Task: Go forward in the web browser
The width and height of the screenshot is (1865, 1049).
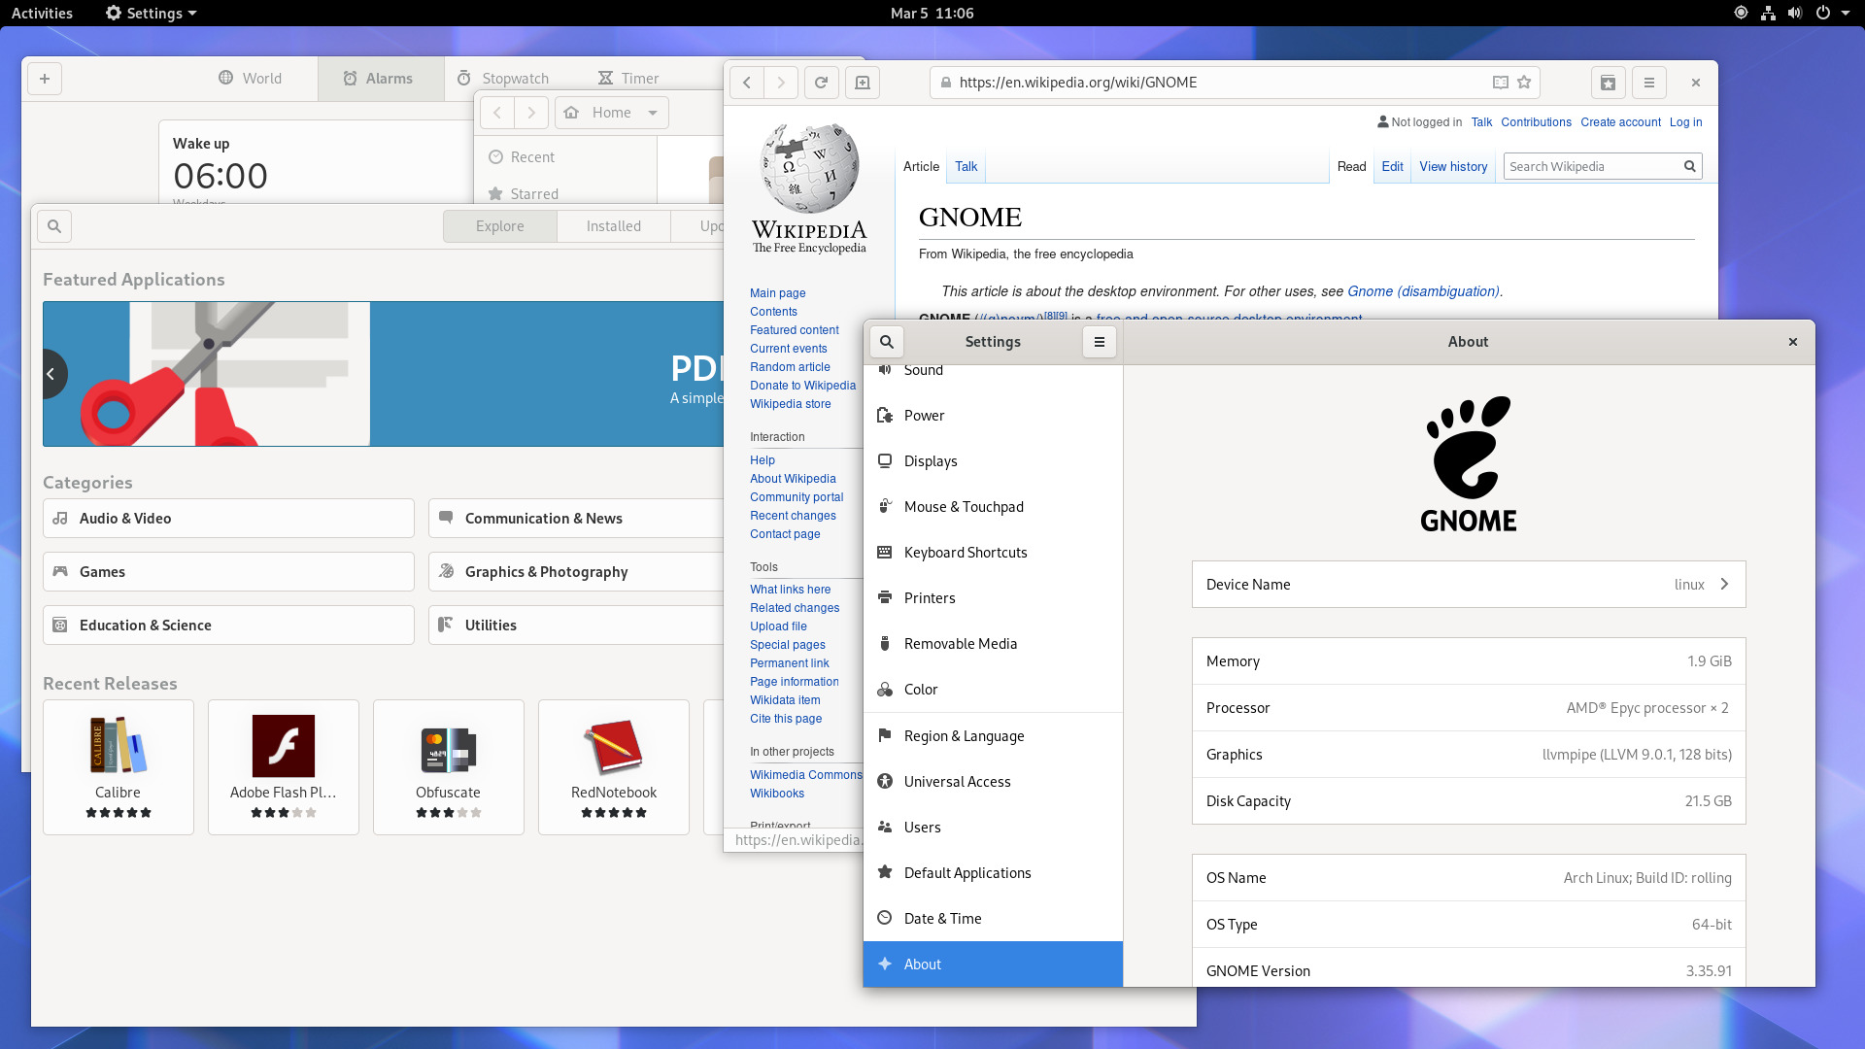Action: pos(781,83)
